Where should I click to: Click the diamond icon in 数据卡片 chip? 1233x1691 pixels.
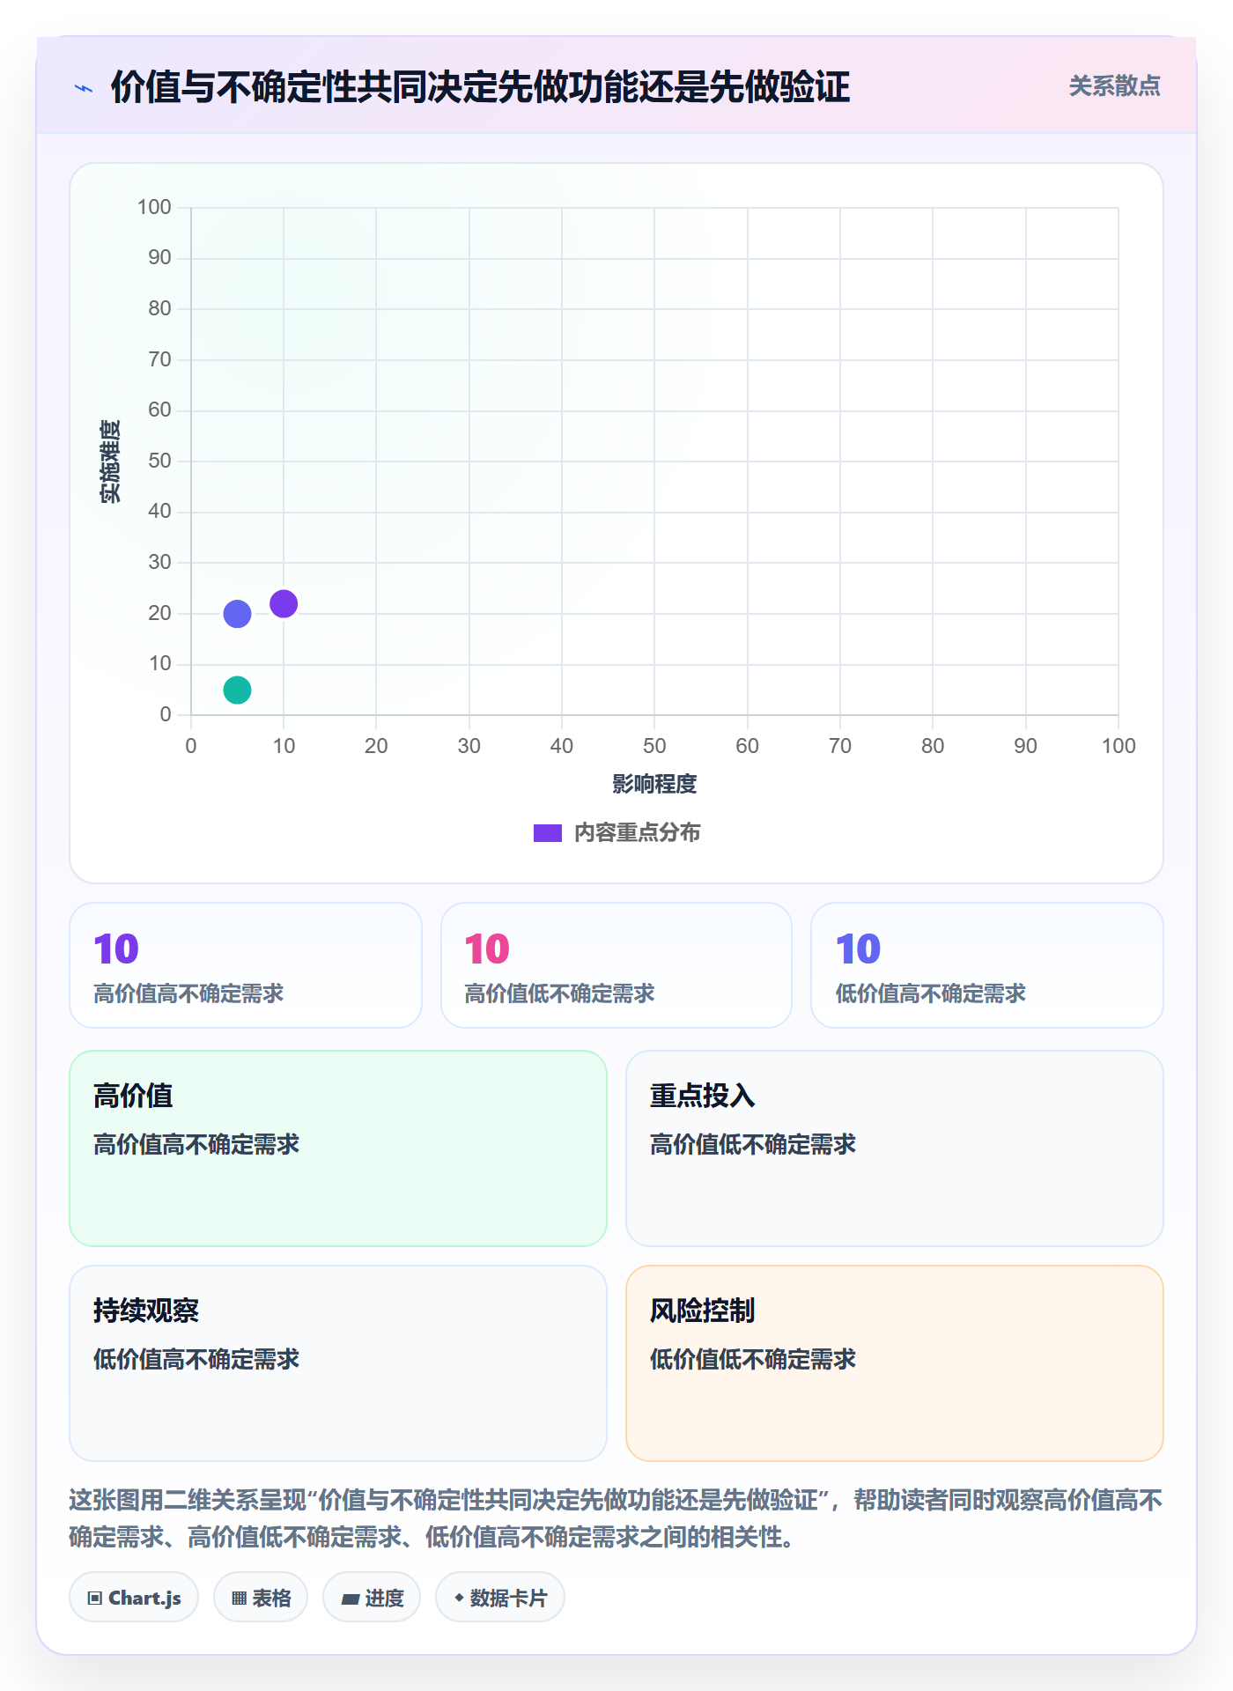coord(459,1598)
